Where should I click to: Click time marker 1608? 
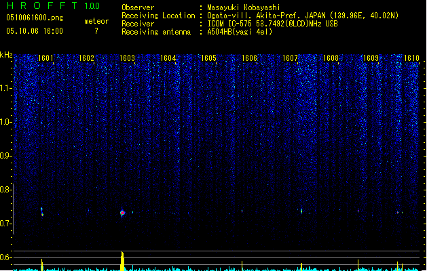click(x=331, y=58)
